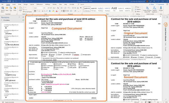The height and width of the screenshot is (103, 169).
Task: Sort the selected text
Action: click(x=78, y=8)
